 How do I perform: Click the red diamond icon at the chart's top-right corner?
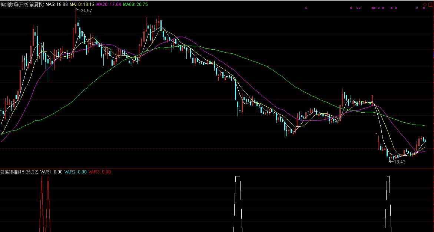[x=425, y=4]
